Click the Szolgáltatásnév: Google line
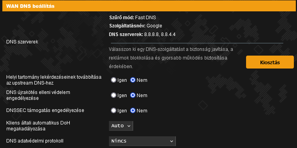Screen dimensions: 297x148 tap(136, 26)
